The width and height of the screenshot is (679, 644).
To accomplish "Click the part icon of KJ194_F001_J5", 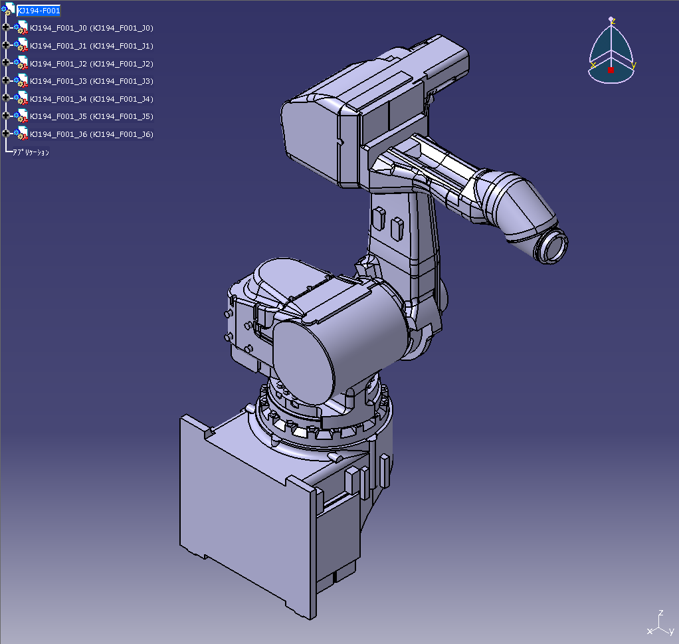I will (x=21, y=116).
